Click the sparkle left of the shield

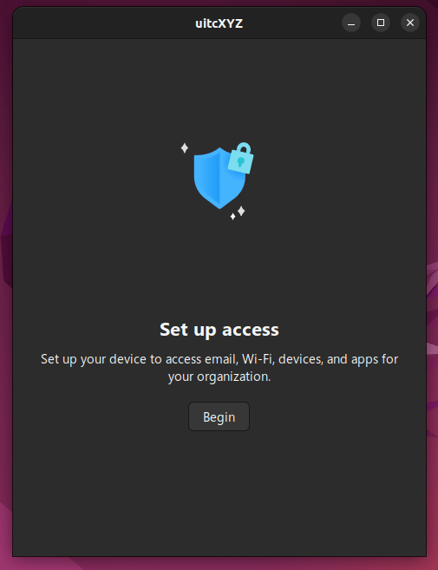[x=185, y=148]
